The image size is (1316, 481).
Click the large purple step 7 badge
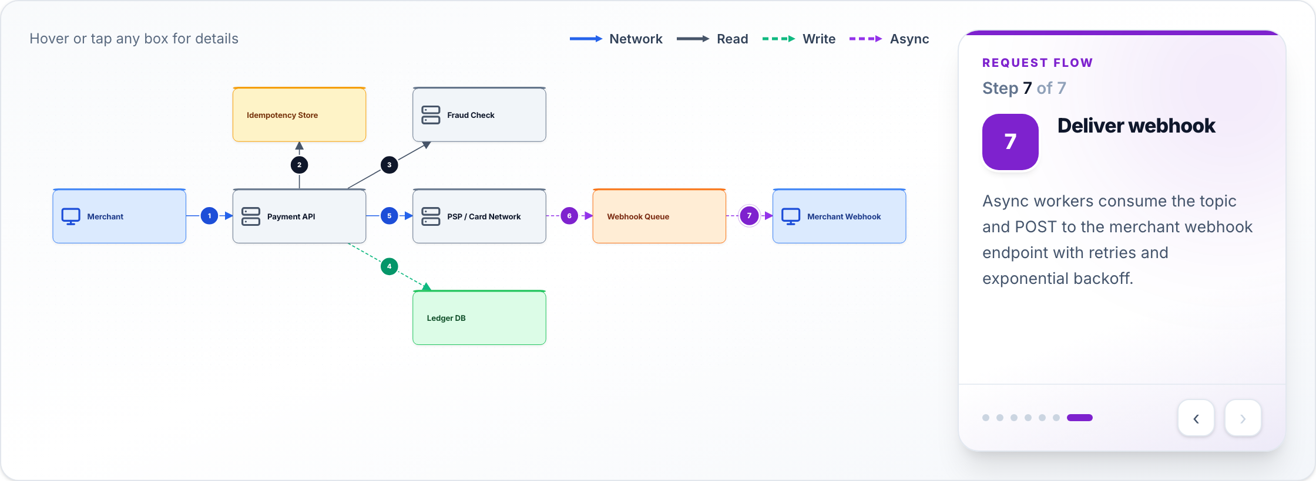[1010, 142]
